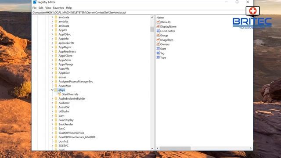Select the AppvVfs folder icon

coord(56,68)
